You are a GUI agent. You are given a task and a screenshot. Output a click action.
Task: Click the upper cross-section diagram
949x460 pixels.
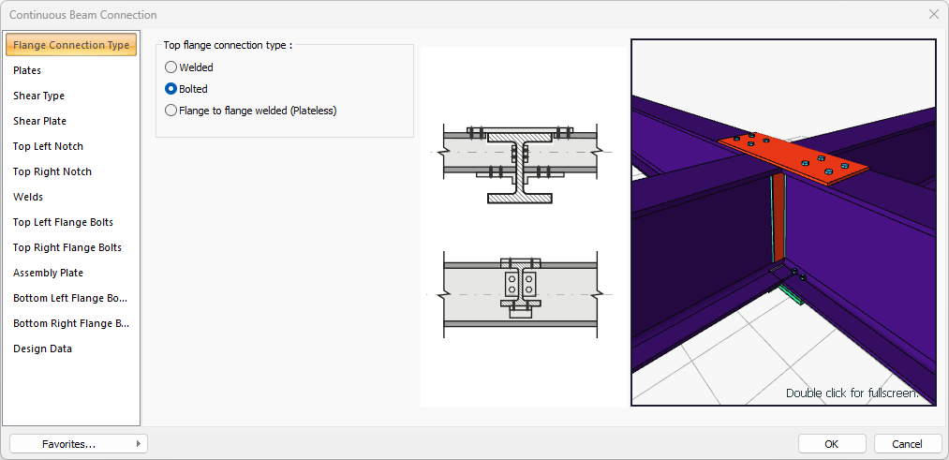(521, 163)
